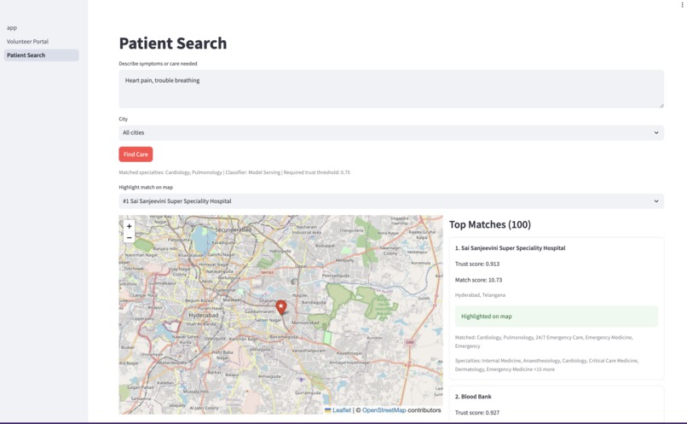Select the Patient Search page
The height and width of the screenshot is (424, 687).
point(41,55)
